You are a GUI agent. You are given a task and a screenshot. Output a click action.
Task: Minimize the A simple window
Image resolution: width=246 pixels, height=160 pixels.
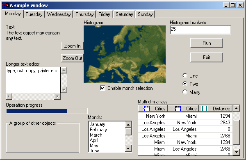(226, 5)
